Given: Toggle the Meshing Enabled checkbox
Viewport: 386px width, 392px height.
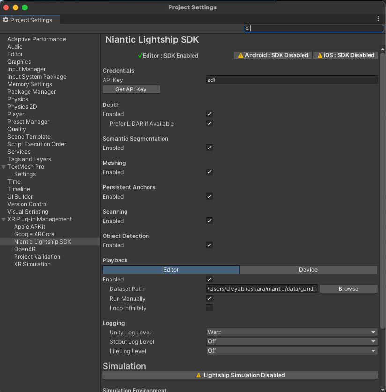Looking at the screenshot, I should [209, 172].
